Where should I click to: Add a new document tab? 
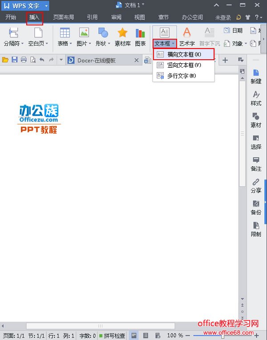(x=225, y=60)
